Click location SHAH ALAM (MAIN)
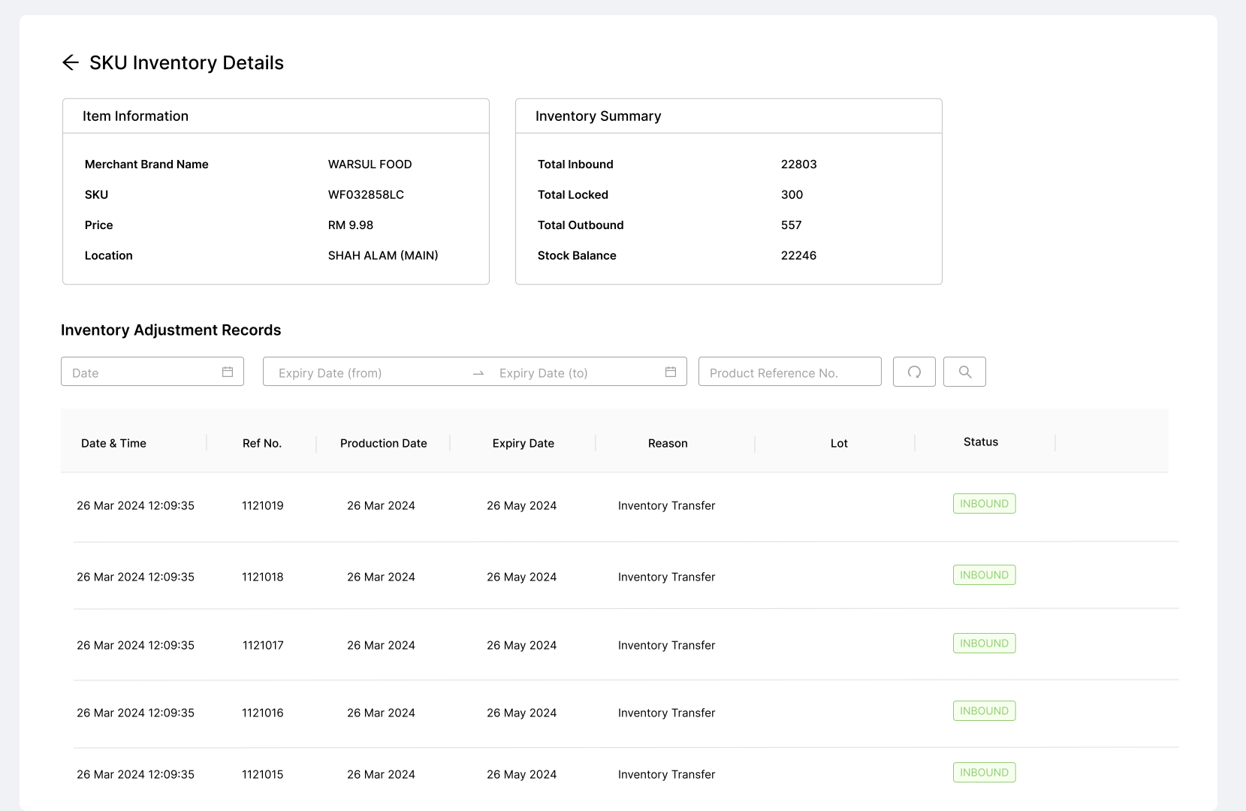The height and width of the screenshot is (811, 1246). [x=383, y=255]
